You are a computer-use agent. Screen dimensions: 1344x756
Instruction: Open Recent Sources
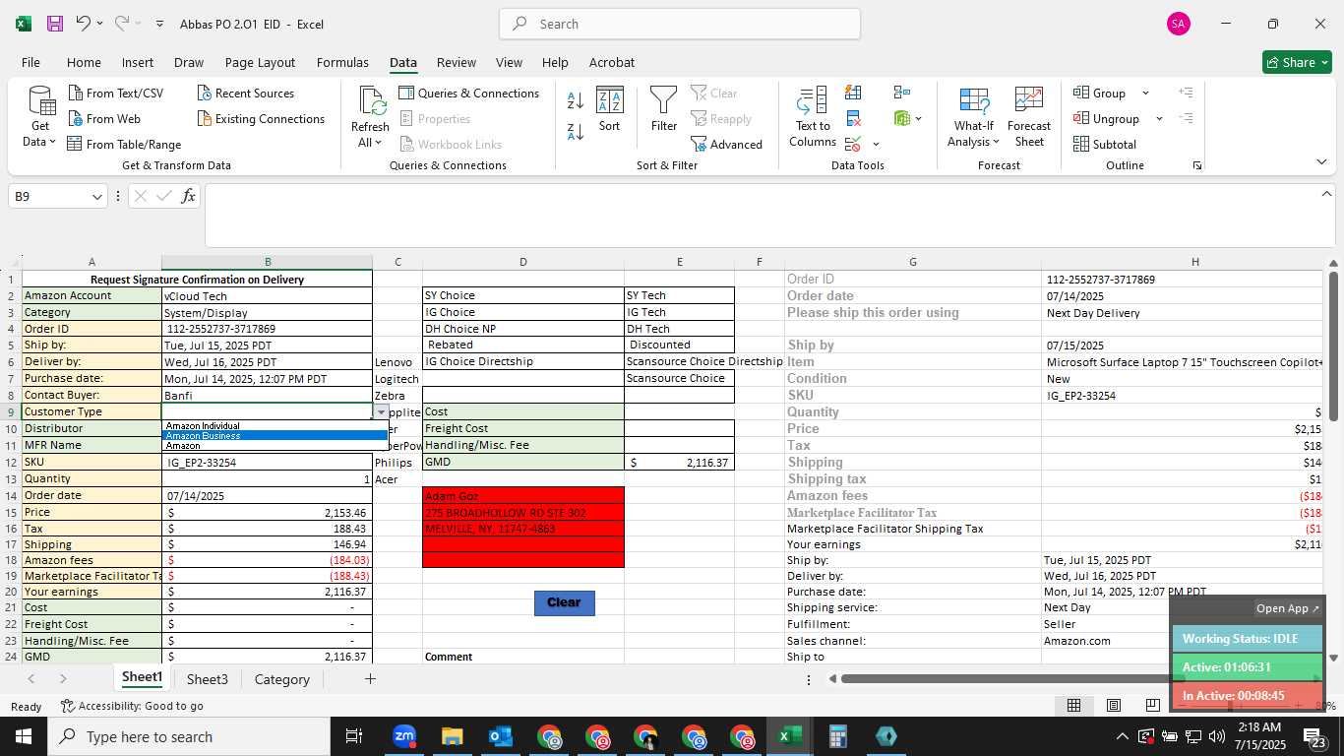click(246, 93)
